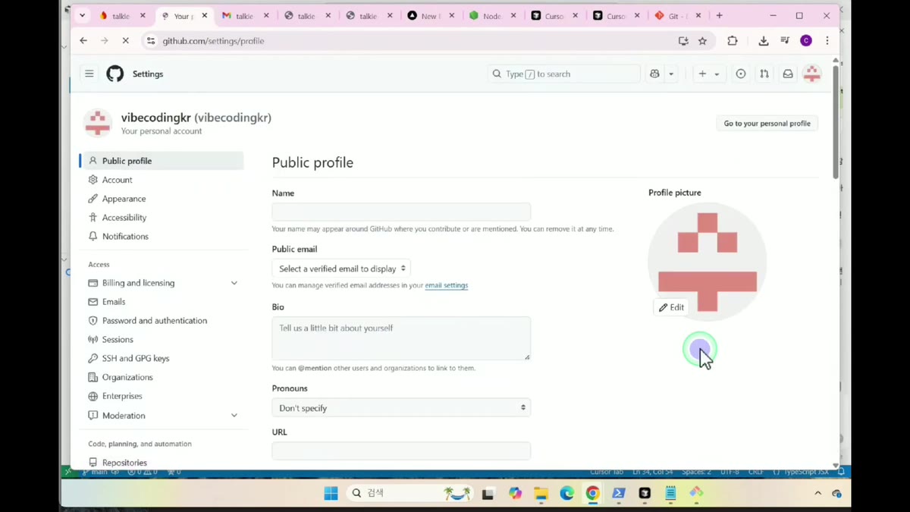This screenshot has height=512, width=910.
Task: Switch to the Node tab
Action: tap(494, 16)
